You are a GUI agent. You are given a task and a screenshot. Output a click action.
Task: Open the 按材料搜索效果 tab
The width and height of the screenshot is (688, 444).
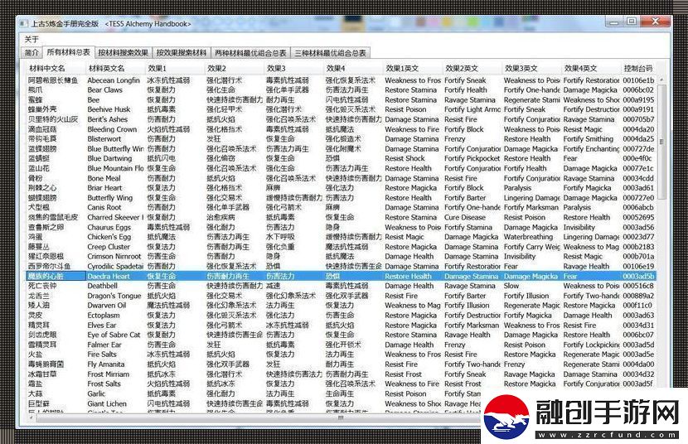point(123,53)
